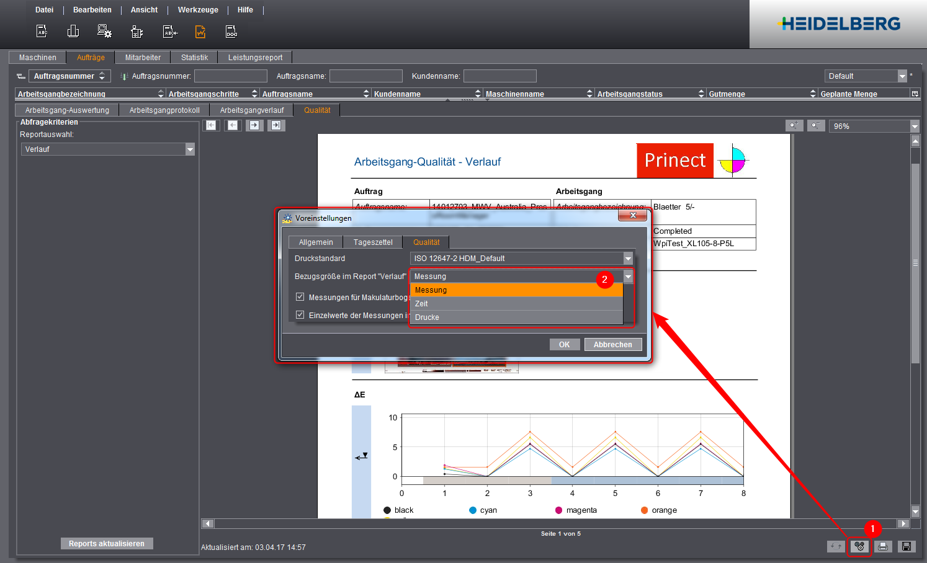927x563 pixels.
Task: Click Reports aktualisieren button
Action: 107,544
